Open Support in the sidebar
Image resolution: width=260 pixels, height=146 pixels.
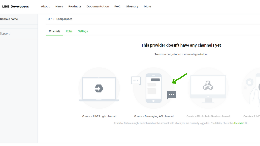5,34
